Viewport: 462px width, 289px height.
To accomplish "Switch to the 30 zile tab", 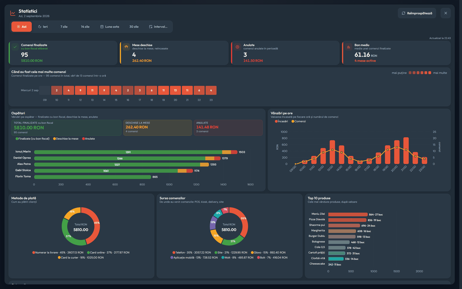I will [x=134, y=27].
